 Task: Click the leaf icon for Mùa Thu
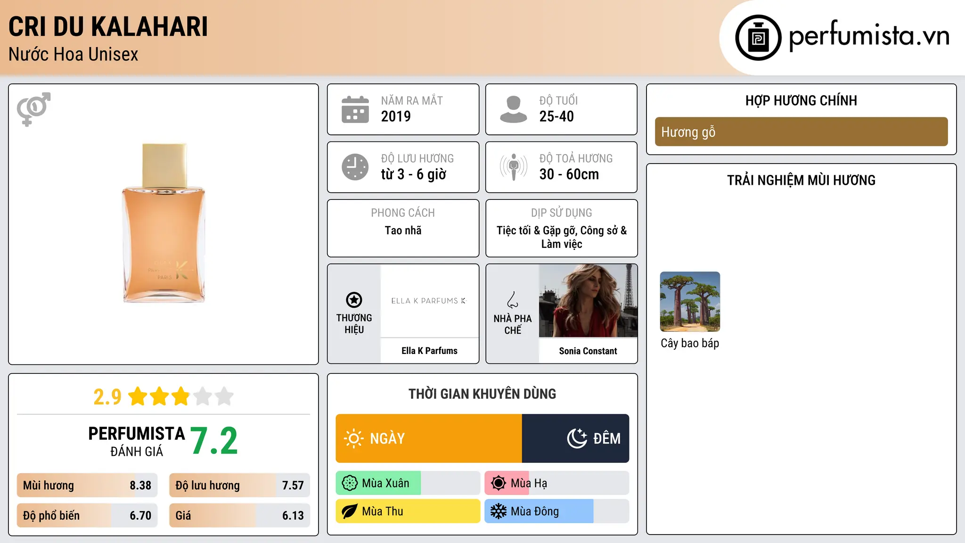[350, 511]
